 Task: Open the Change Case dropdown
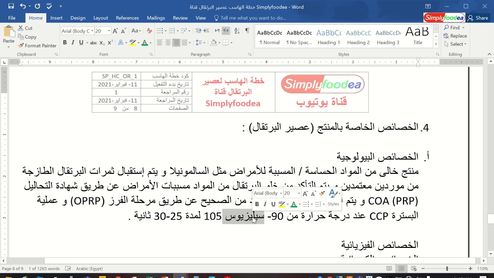(x=136, y=31)
